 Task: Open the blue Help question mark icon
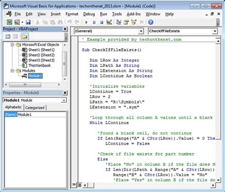click(x=150, y=22)
